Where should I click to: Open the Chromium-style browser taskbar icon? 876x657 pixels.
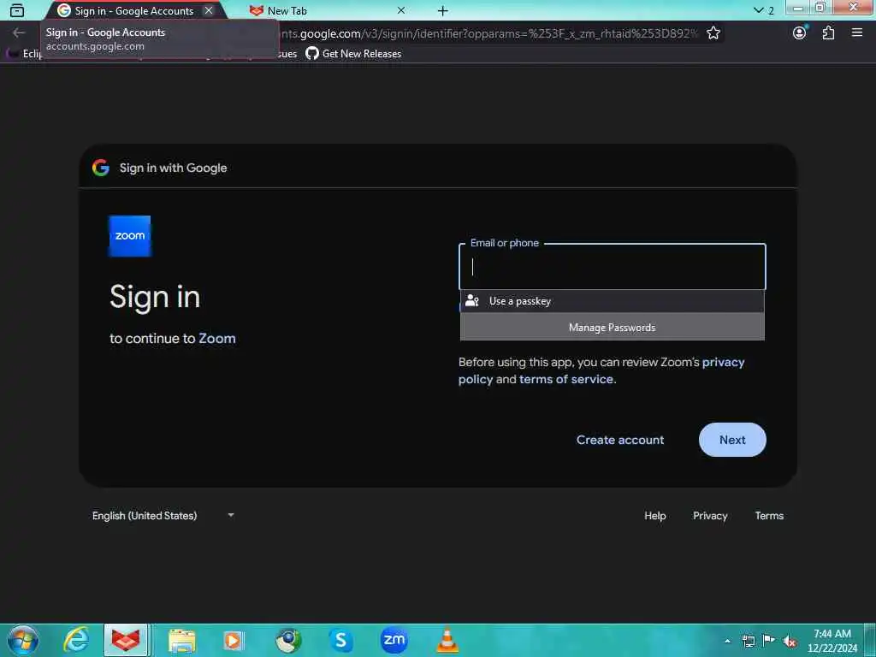[x=288, y=641]
